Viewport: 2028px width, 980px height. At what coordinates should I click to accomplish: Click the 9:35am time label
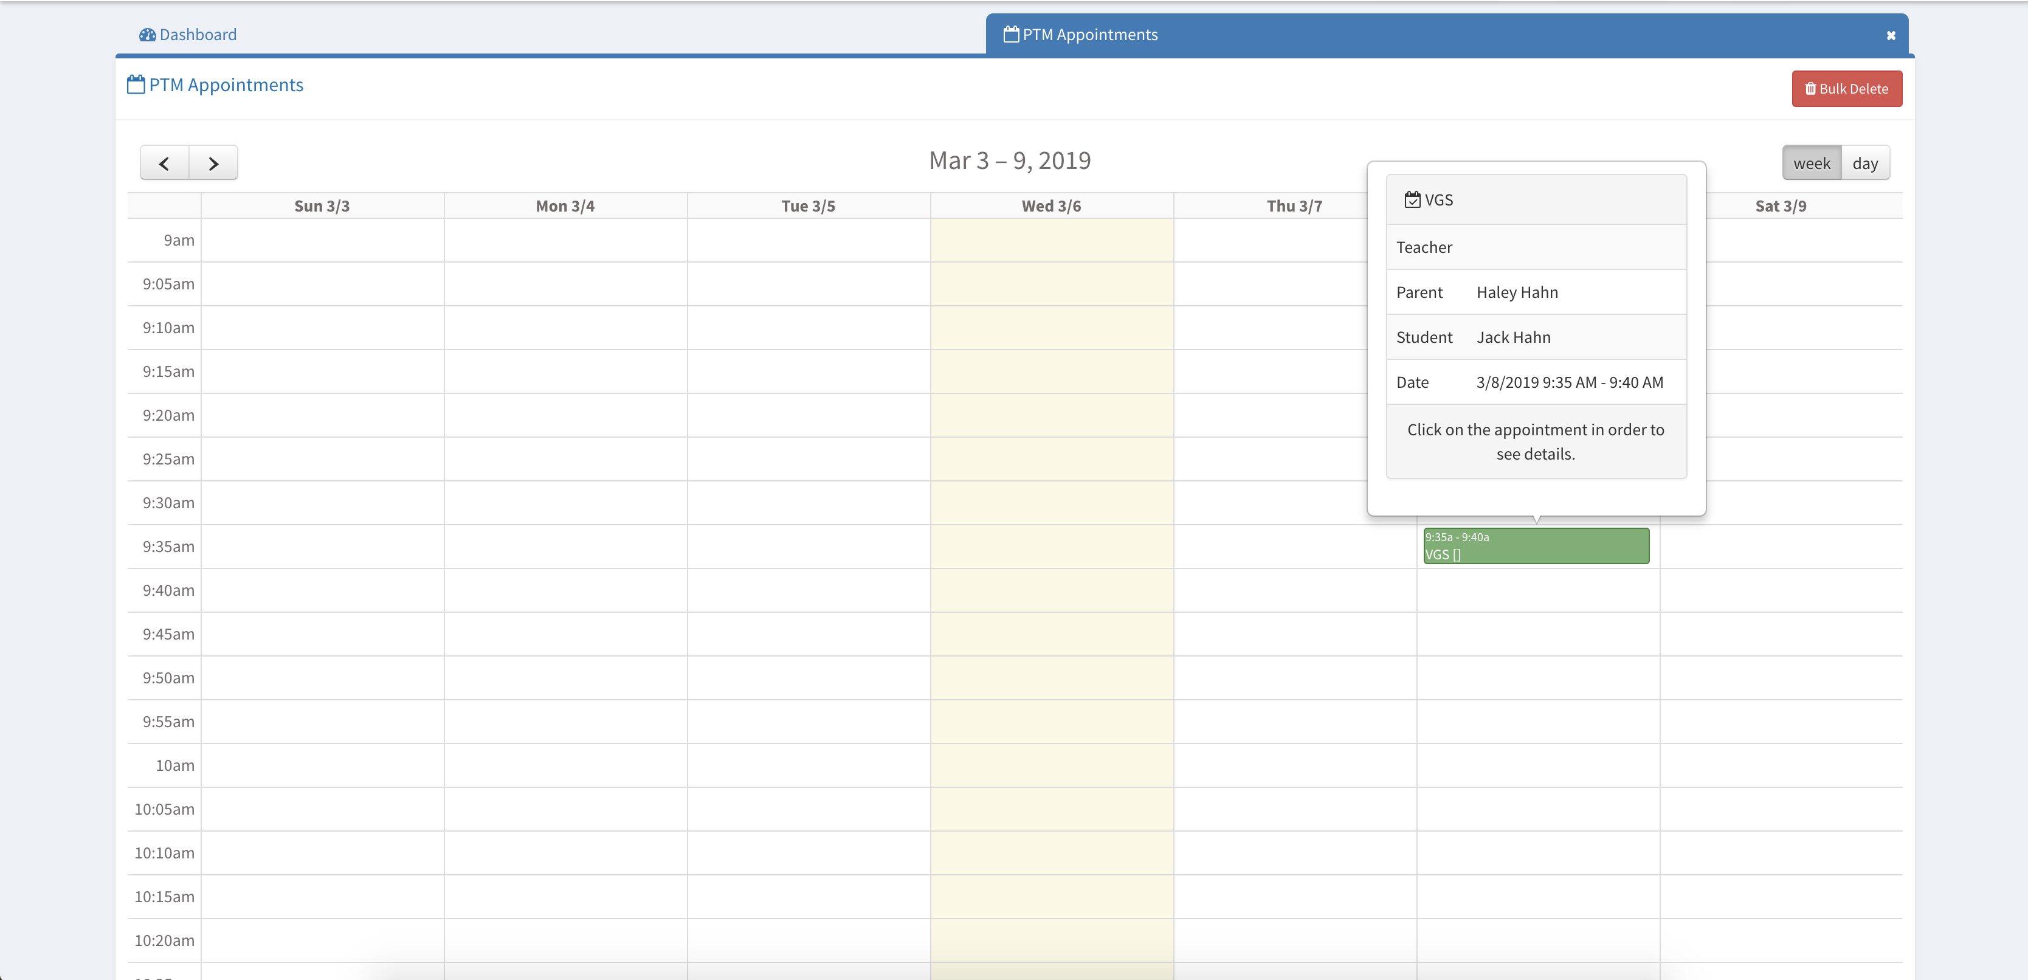pyautogui.click(x=168, y=547)
